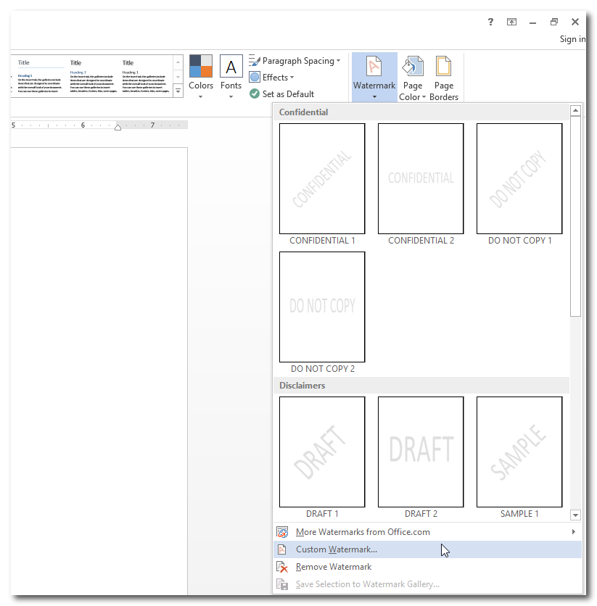This screenshot has height=606, width=597.
Task: Apply the DO NOT COPY 1 watermark
Action: [x=519, y=179]
